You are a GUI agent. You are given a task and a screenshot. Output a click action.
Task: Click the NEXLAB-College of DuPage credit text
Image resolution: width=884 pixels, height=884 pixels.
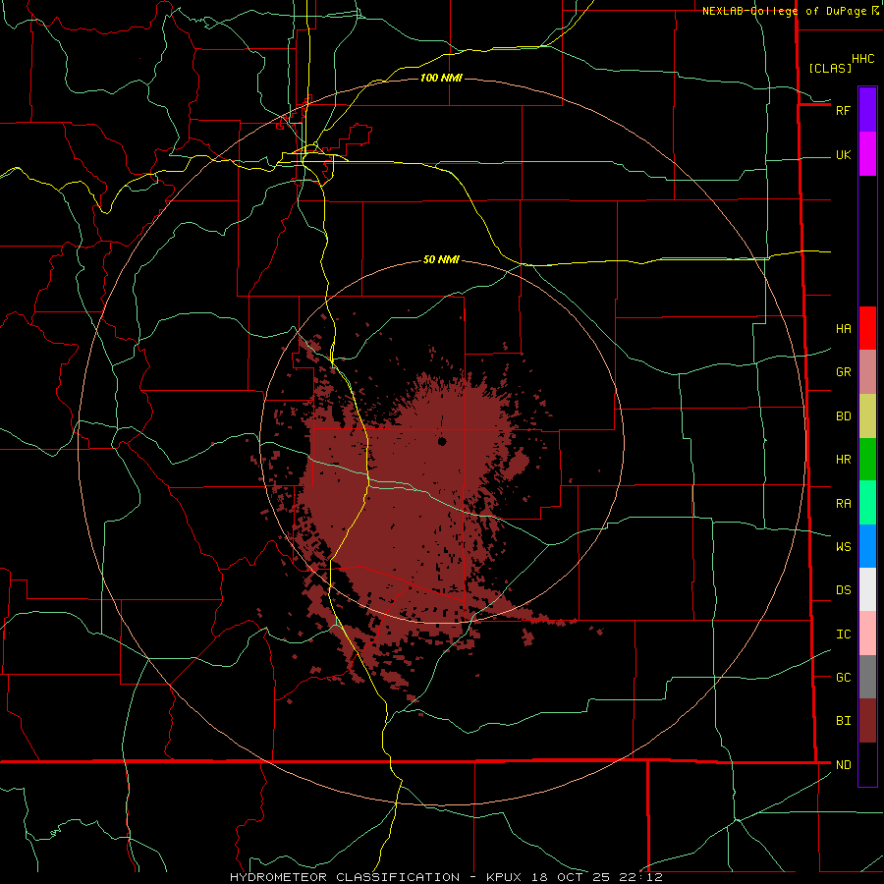(x=786, y=11)
